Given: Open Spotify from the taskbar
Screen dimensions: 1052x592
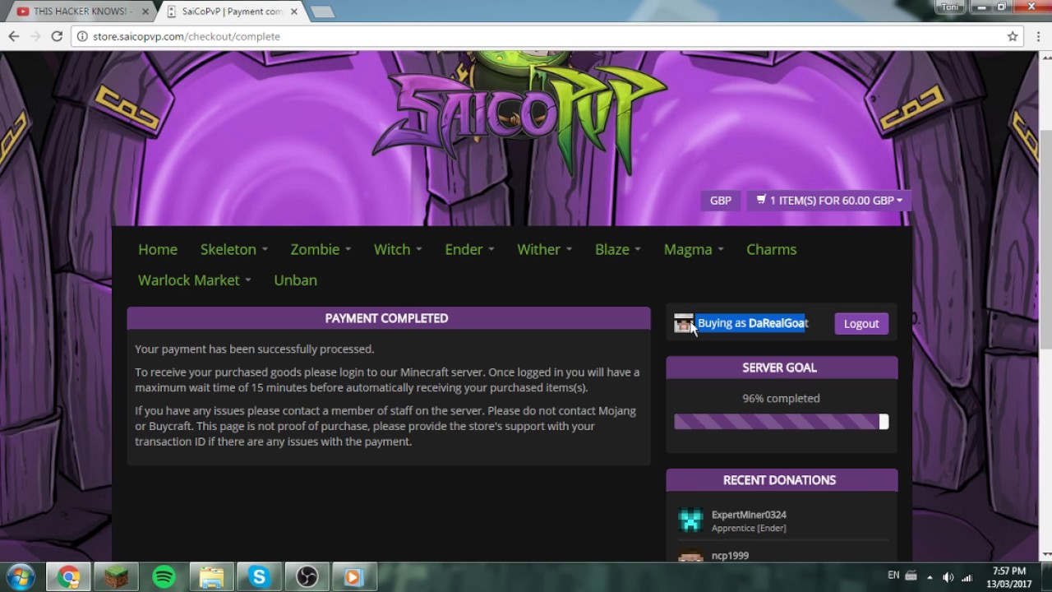Looking at the screenshot, I should (164, 577).
